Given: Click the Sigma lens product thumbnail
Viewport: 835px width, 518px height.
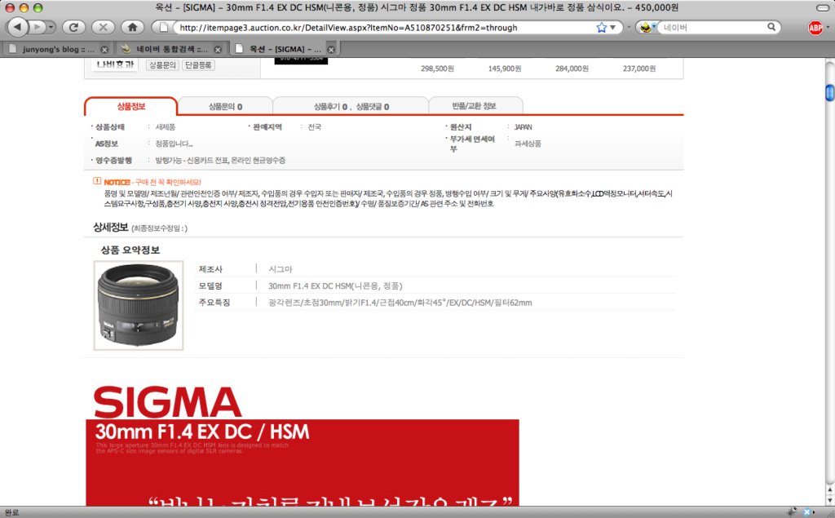Looking at the screenshot, I should pos(139,305).
